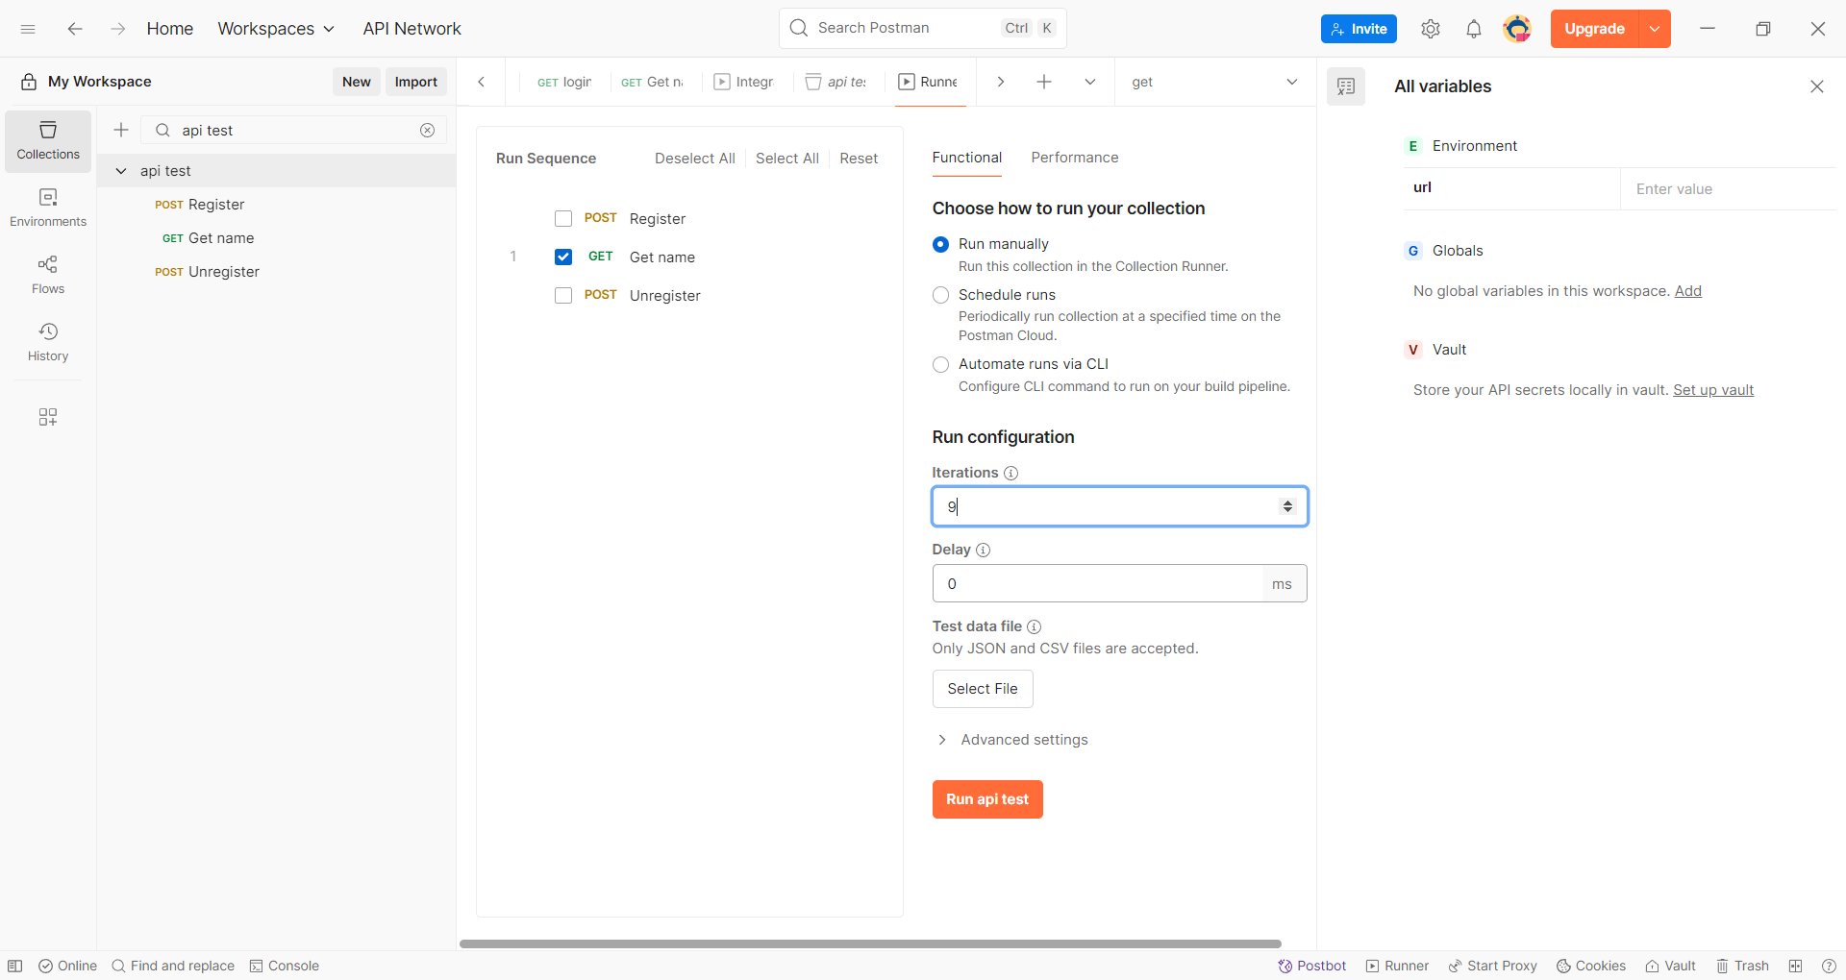Open the 'get' environment selector dropdown
Viewport: 1846px width, 980px height.
click(1215, 82)
